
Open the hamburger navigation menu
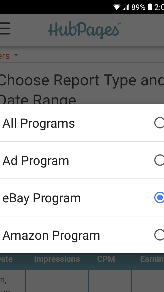(x=5, y=28)
